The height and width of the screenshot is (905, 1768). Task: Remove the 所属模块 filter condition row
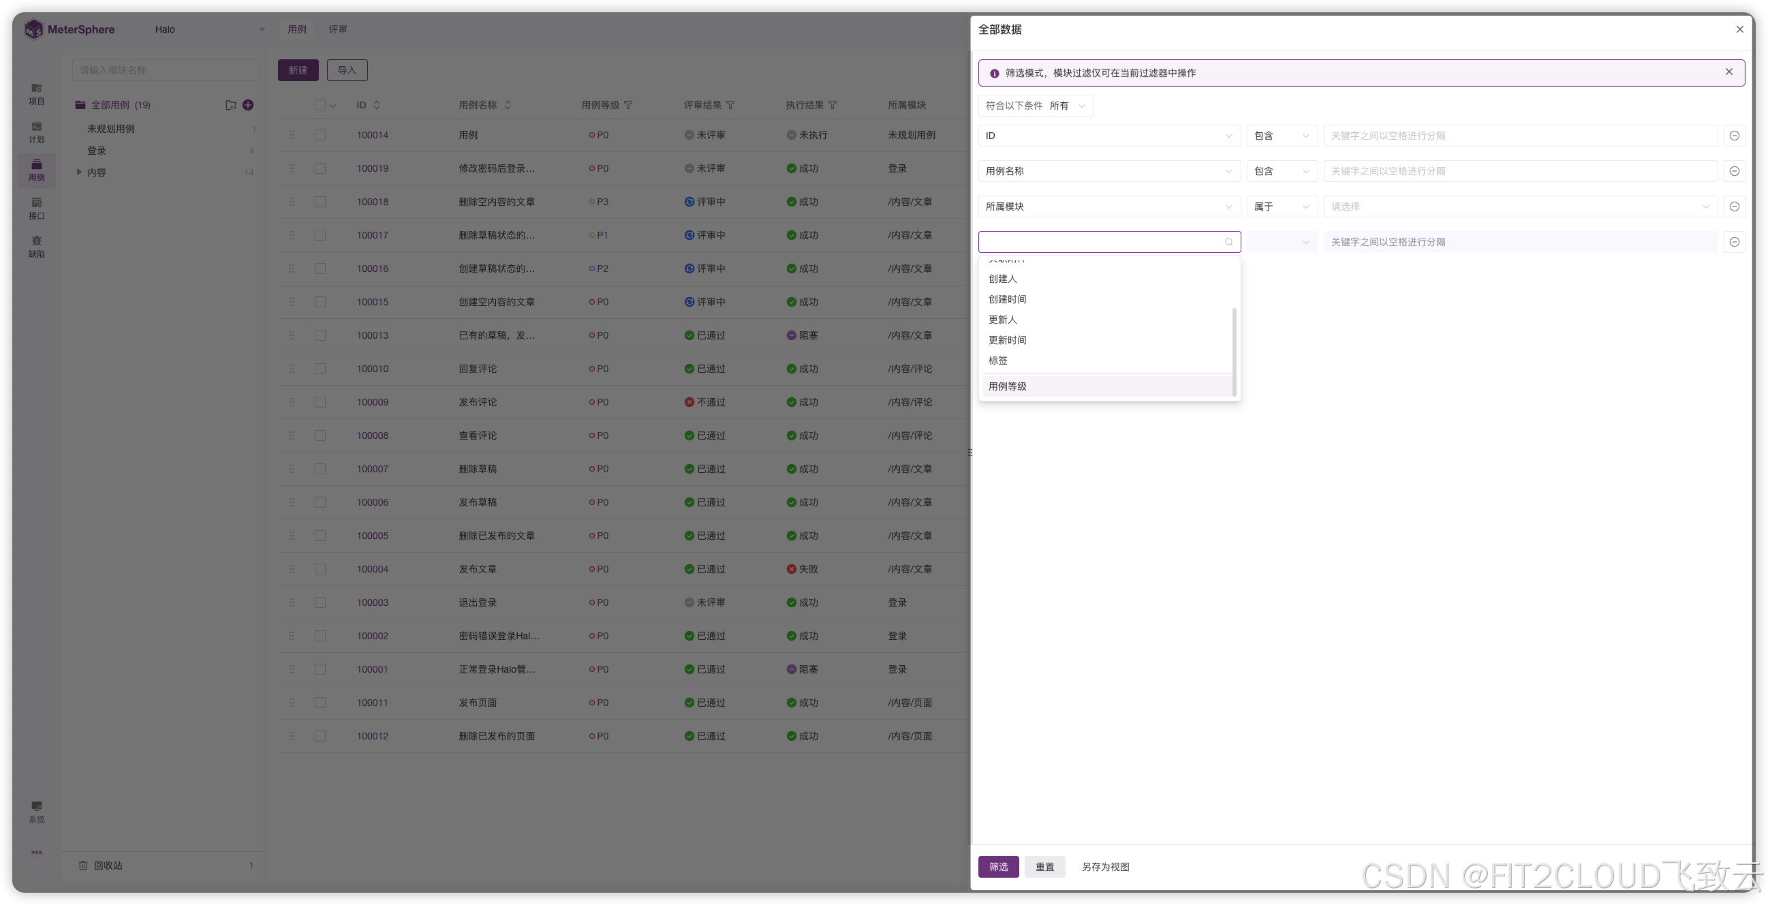pyautogui.click(x=1734, y=206)
